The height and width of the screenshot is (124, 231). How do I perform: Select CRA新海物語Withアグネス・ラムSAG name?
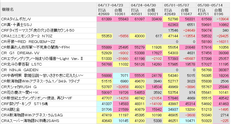click(x=32, y=115)
